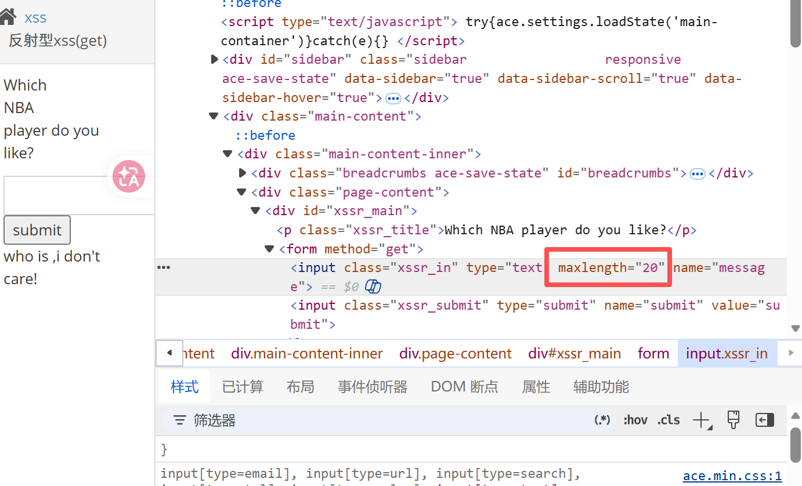Click the ellipsis badge in the sidebar div
The width and height of the screenshot is (802, 486).
(x=393, y=97)
